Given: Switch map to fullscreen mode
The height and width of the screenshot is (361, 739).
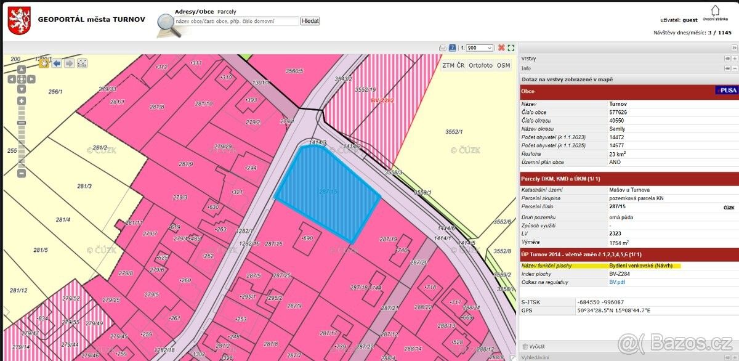Looking at the screenshot, I should [511, 48].
